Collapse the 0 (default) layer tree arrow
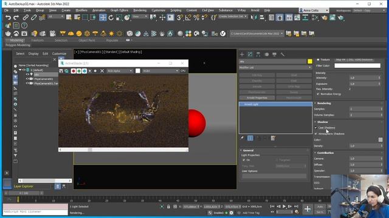 point(20,70)
